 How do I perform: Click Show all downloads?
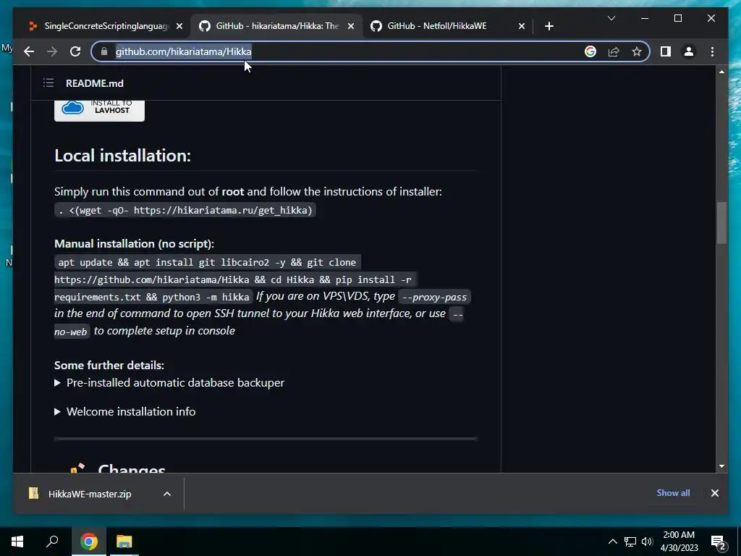point(673,492)
